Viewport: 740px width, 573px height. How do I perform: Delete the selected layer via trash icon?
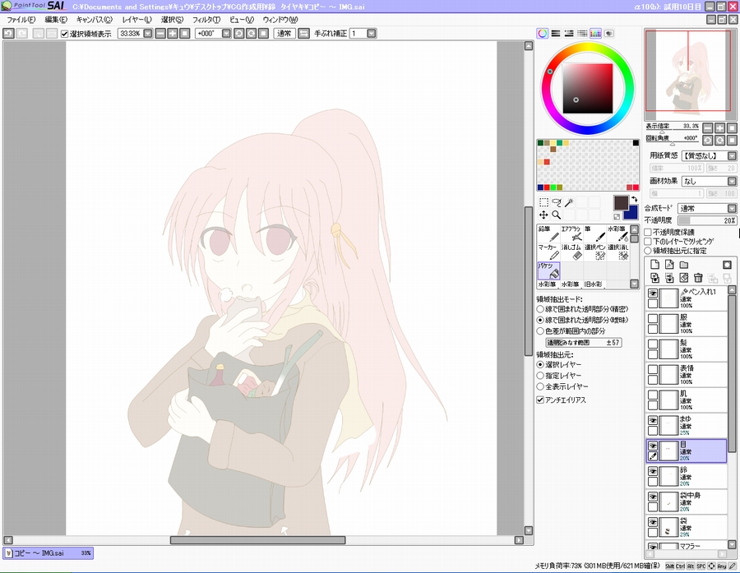698,278
